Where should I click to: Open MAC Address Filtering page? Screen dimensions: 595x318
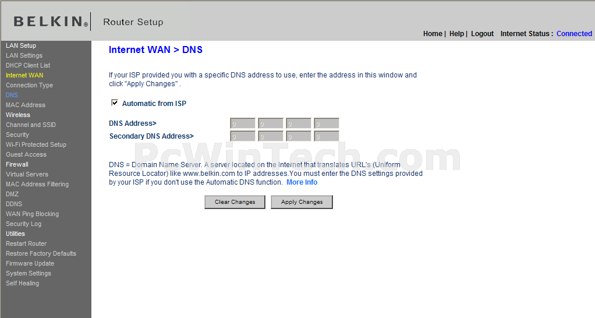(x=37, y=184)
